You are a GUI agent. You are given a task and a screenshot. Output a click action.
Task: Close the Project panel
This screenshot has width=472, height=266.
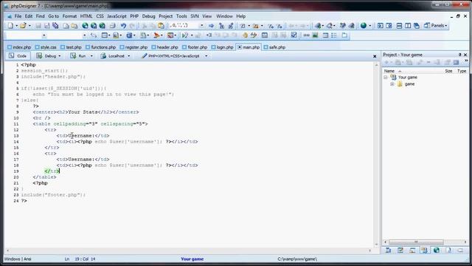point(465,55)
